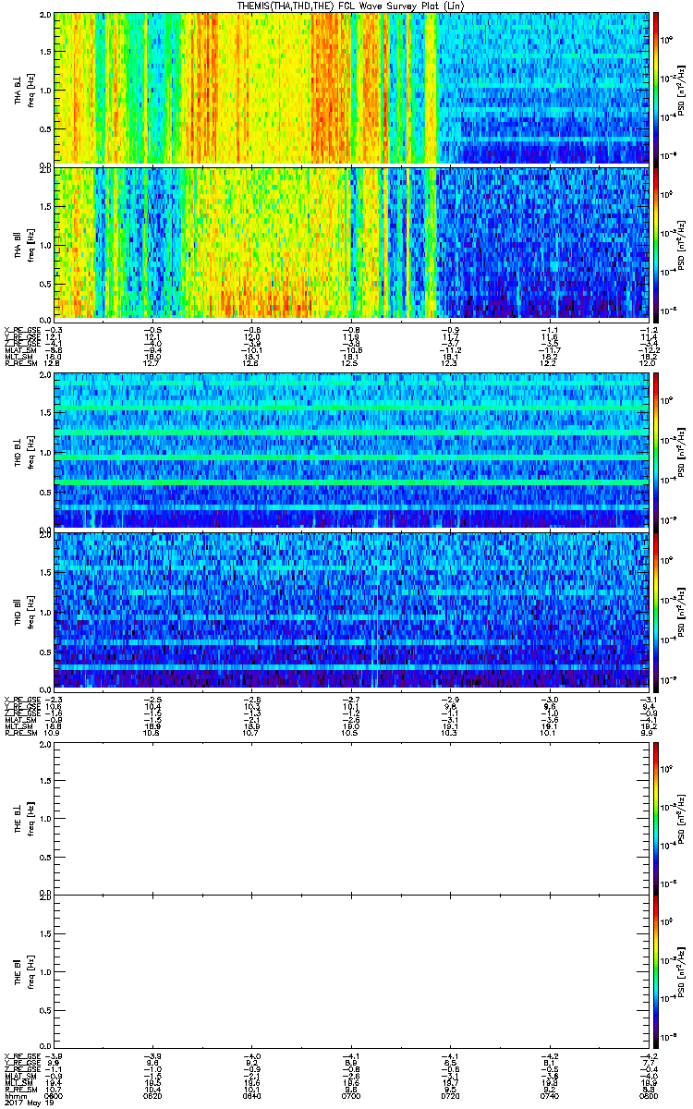Click the X_RE_GSE row label under THA panels
Image resolution: width=693 pixels, height=1109 pixels.
[x=20, y=330]
